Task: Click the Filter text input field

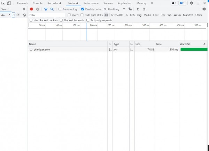Action: click(x=47, y=15)
